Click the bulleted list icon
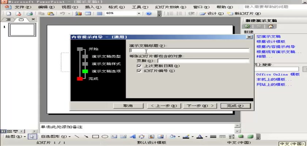 coord(179,14)
